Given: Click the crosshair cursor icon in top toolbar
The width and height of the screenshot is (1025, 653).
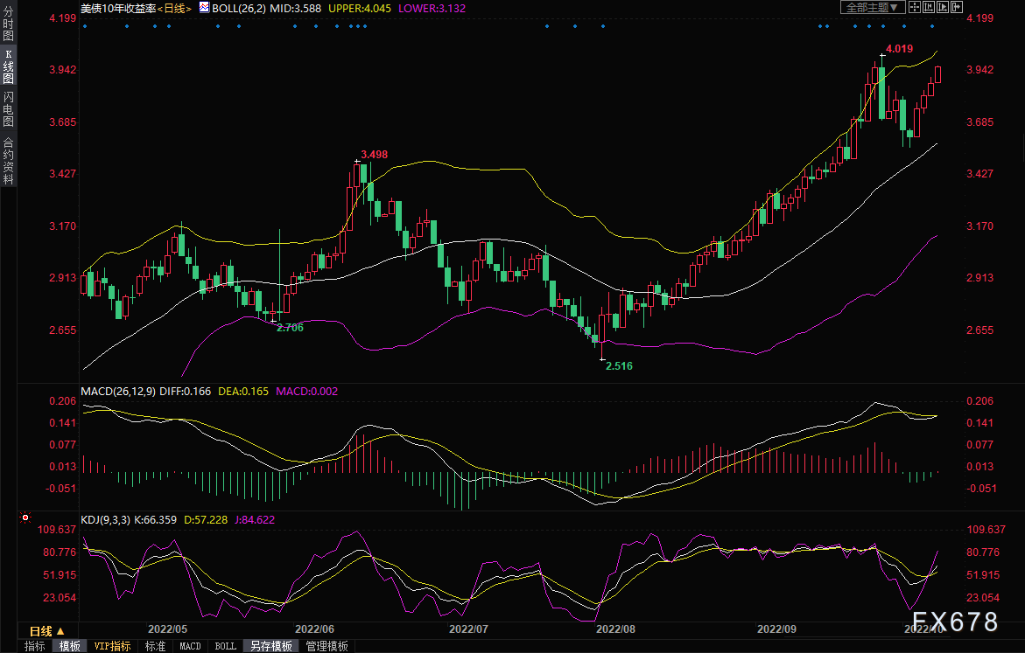Looking at the screenshot, I should [913, 7].
